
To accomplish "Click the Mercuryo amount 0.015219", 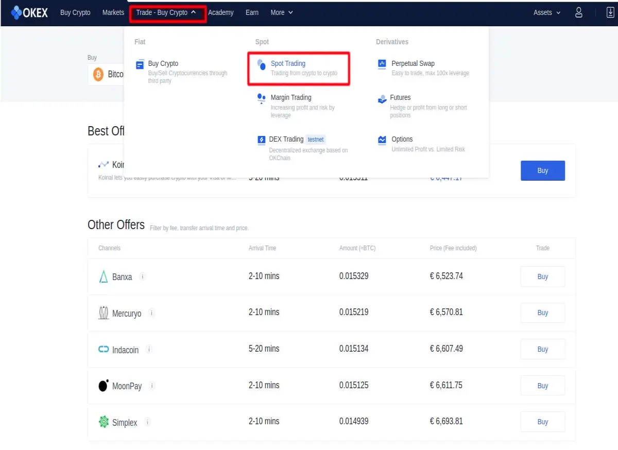I will pos(354,312).
